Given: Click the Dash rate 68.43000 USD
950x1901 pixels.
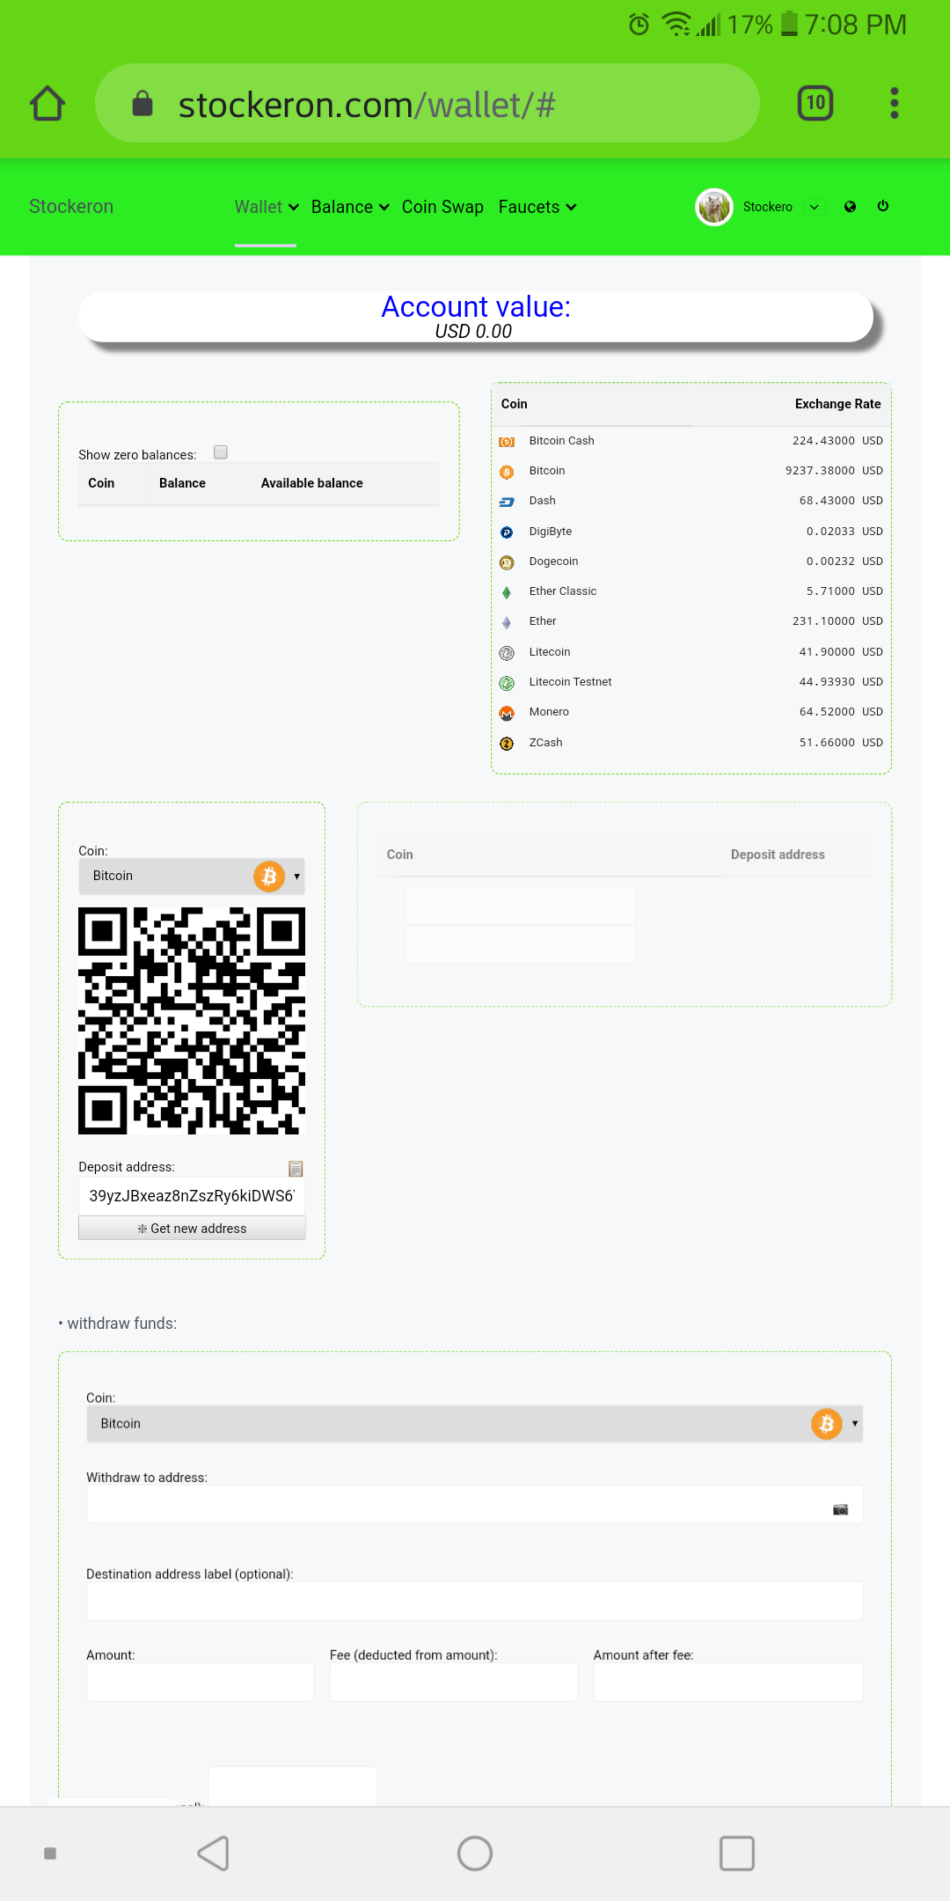Looking at the screenshot, I should click(x=841, y=501).
